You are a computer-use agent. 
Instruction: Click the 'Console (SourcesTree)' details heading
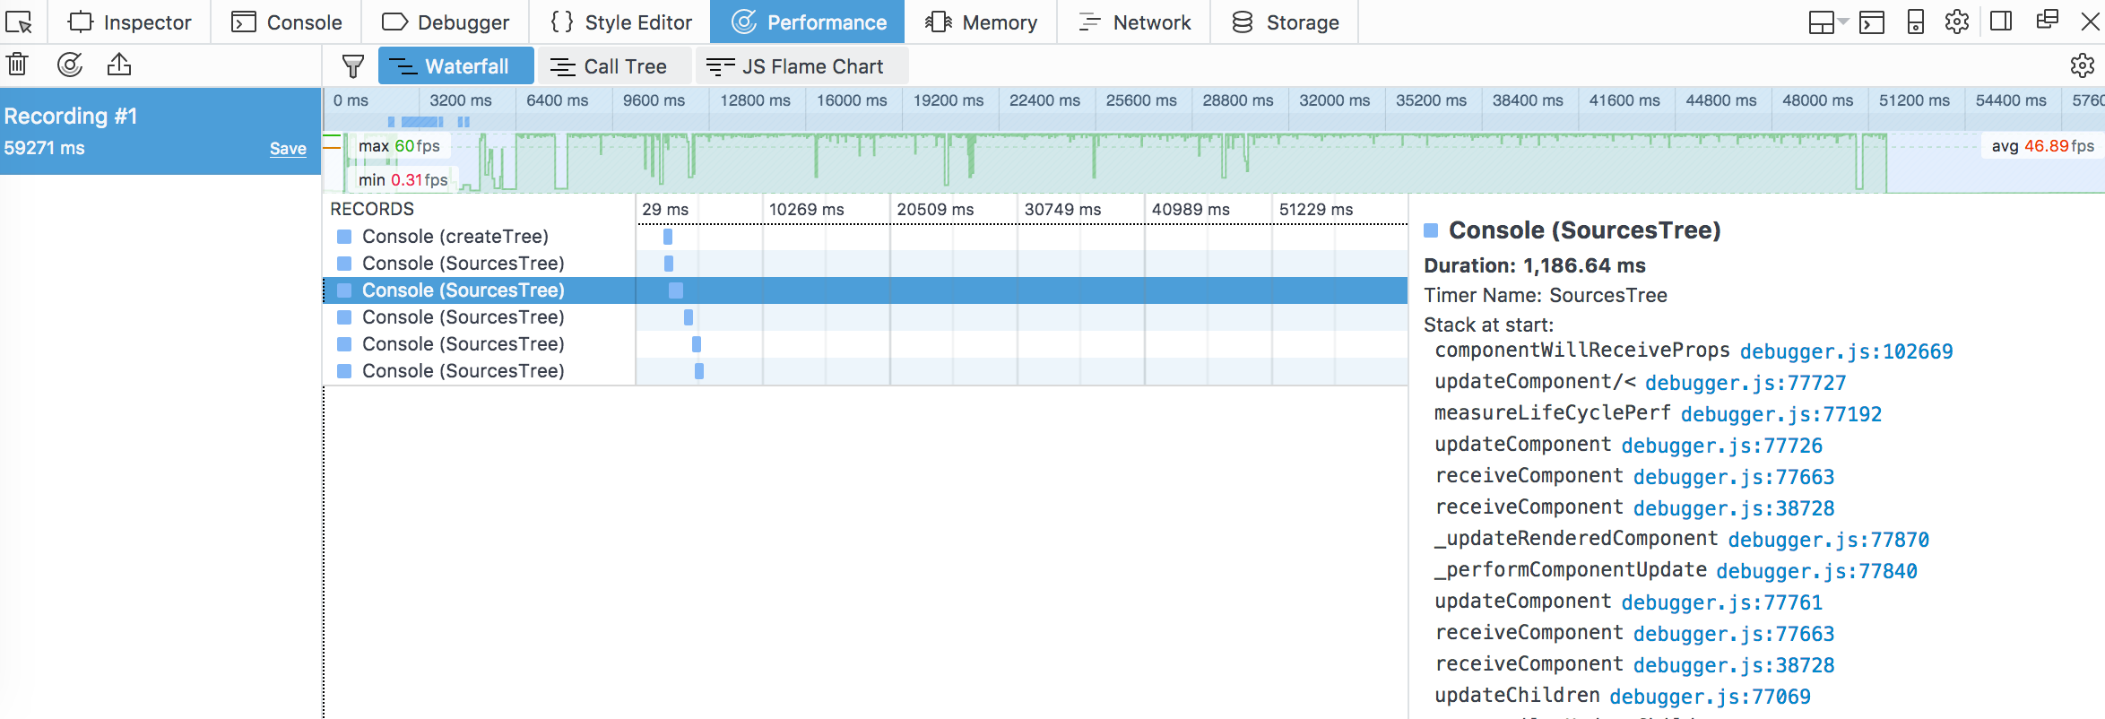(x=1585, y=230)
